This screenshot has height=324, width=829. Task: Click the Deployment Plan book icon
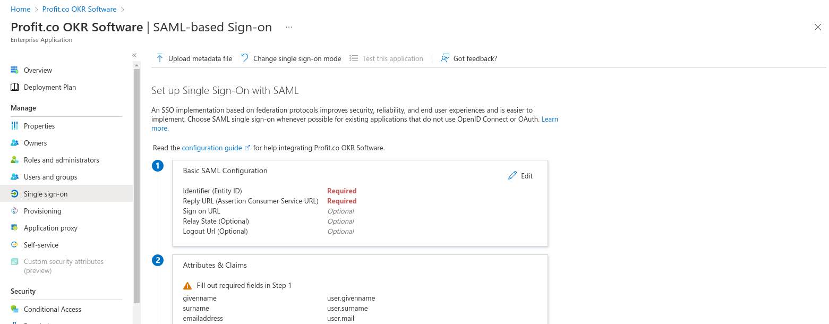(x=15, y=87)
